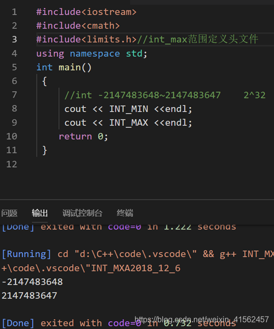Viewport: 274px width, 329px height.
Task: Click the 'int main()' declaration
Action: click(64, 68)
